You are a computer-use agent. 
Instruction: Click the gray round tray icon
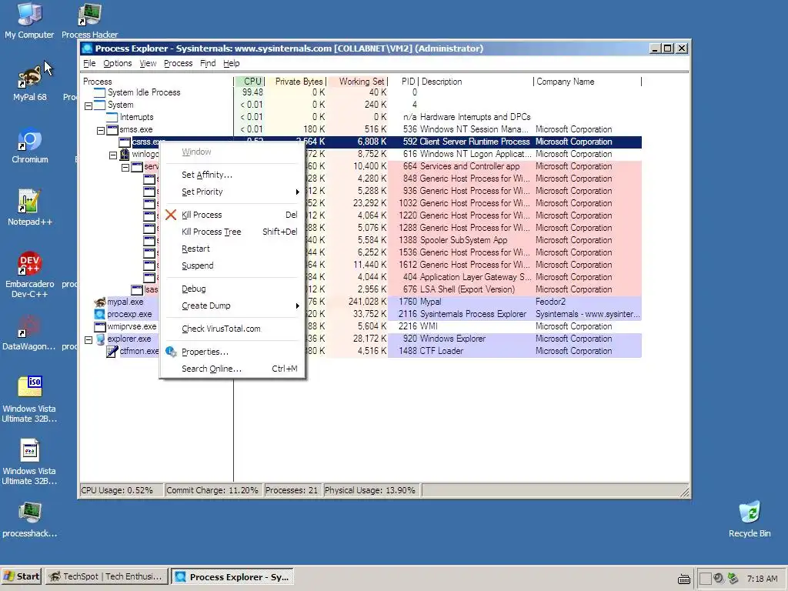pyautogui.click(x=719, y=579)
